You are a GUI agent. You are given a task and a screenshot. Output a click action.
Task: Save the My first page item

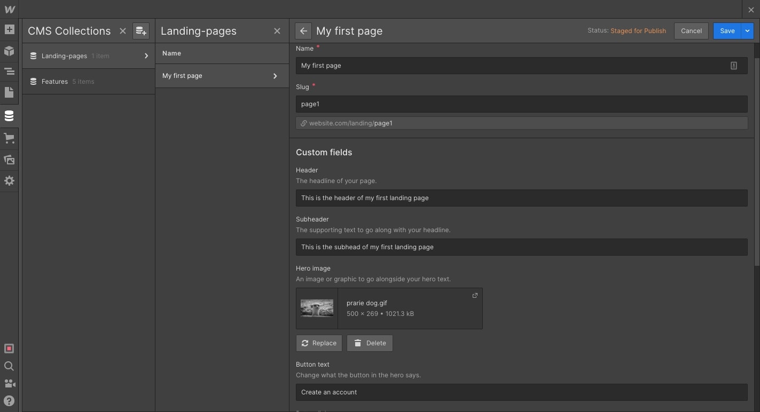pos(727,30)
